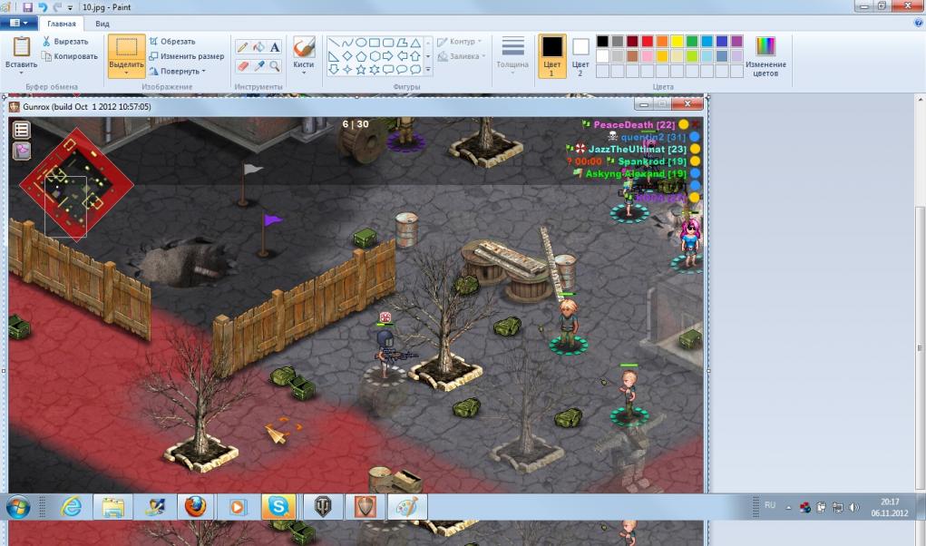
Task: Open the Повернуть rotate dropdown
Action: (179, 71)
